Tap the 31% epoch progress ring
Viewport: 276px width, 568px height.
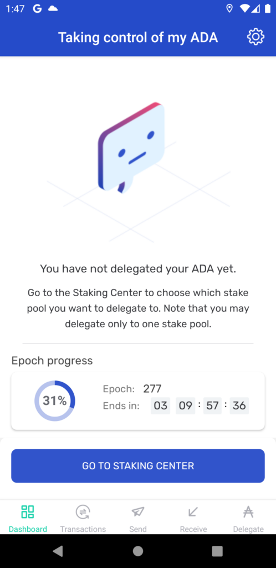click(55, 400)
